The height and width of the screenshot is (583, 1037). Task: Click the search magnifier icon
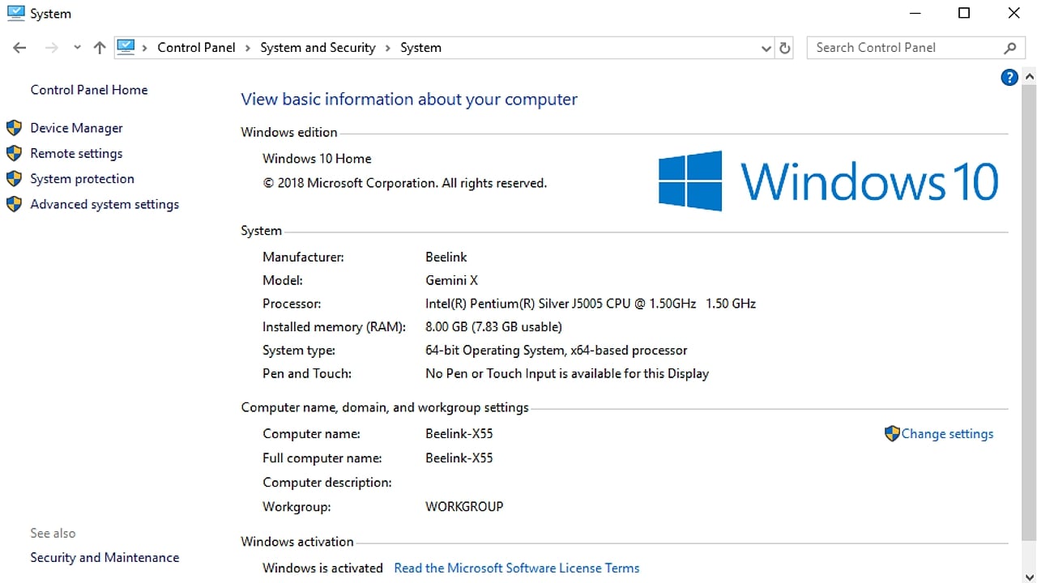[x=1009, y=48]
